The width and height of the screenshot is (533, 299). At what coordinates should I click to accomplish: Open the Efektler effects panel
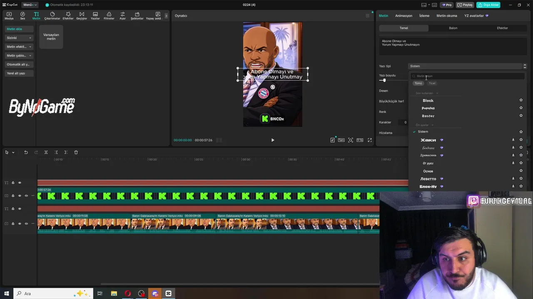(68, 16)
